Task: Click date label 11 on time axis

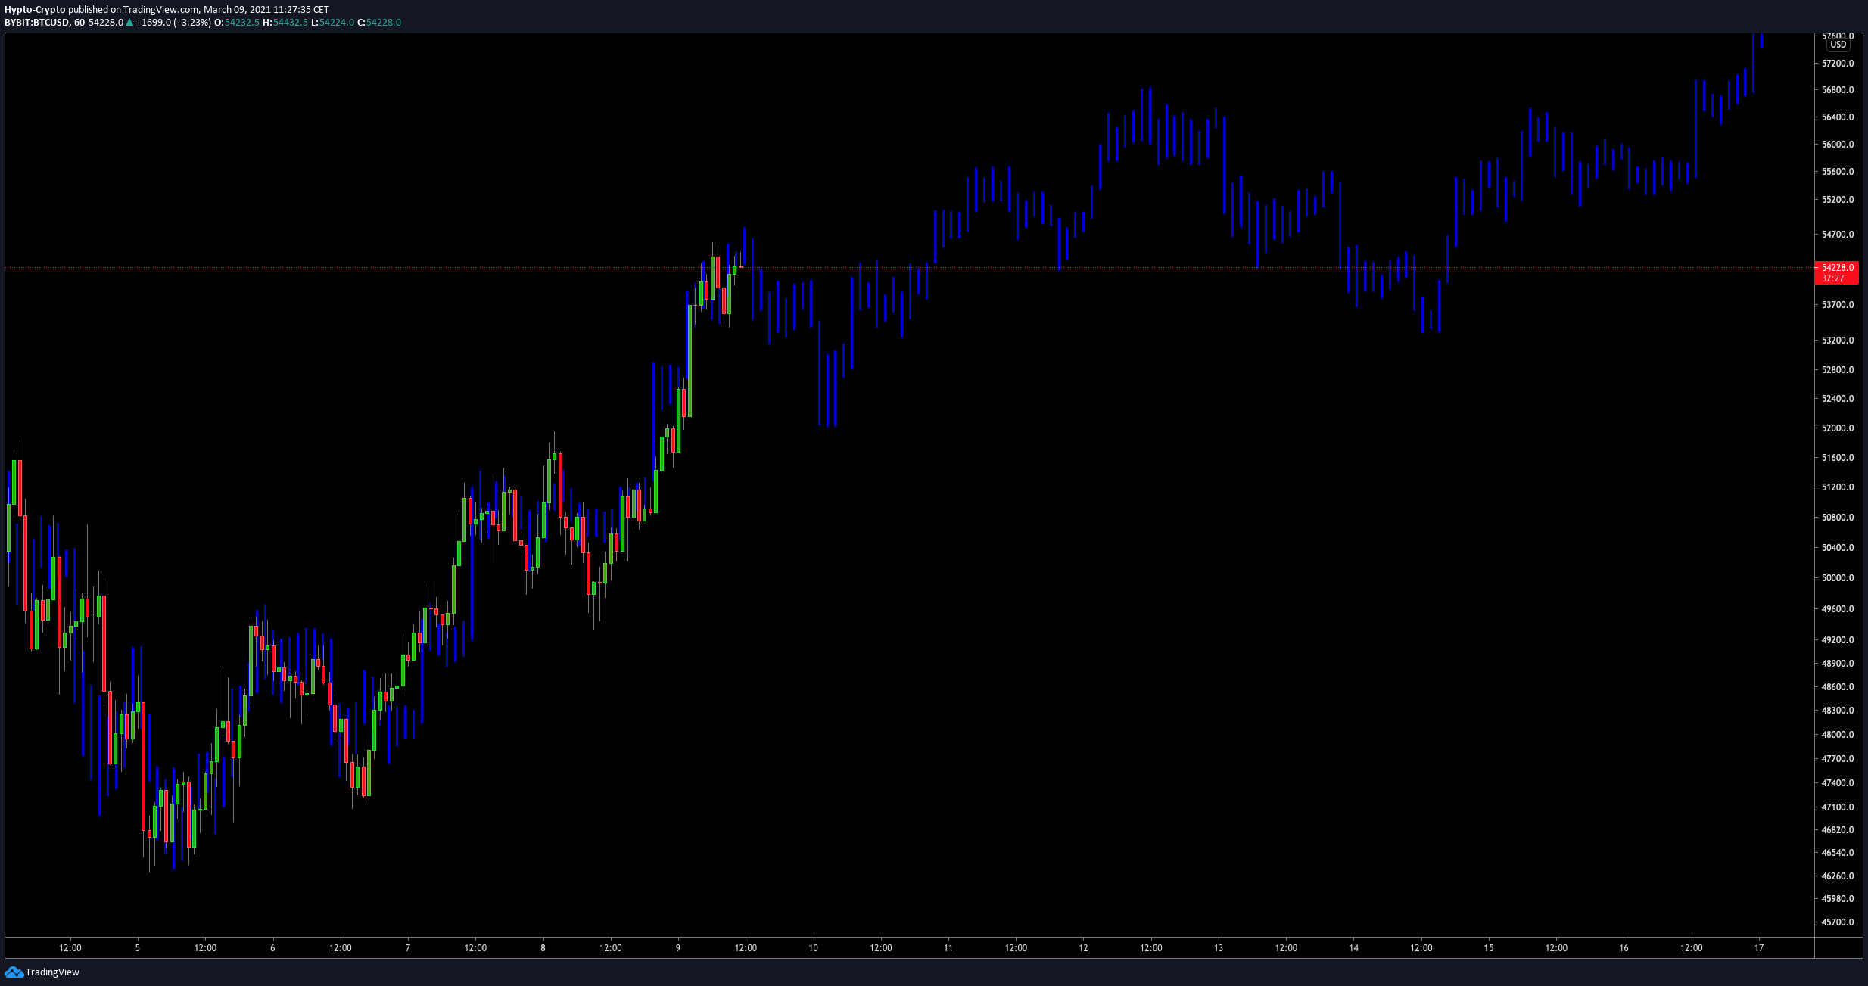Action: [x=948, y=948]
